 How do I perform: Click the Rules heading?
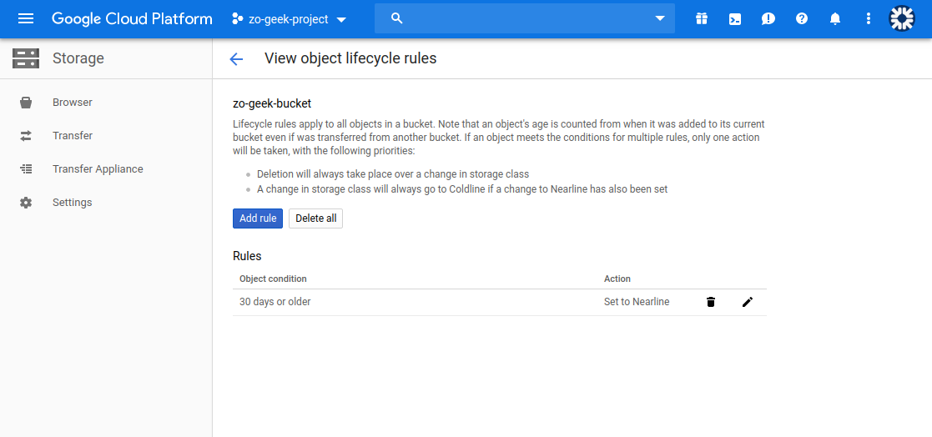coord(247,256)
